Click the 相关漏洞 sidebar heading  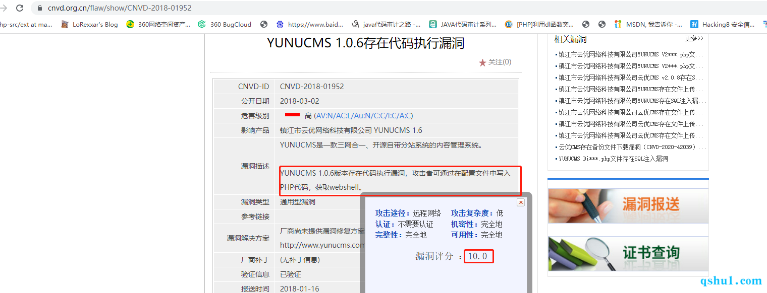pos(570,39)
